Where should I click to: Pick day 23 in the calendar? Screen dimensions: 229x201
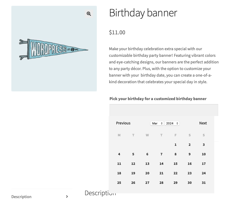pyautogui.click(x=189, y=173)
